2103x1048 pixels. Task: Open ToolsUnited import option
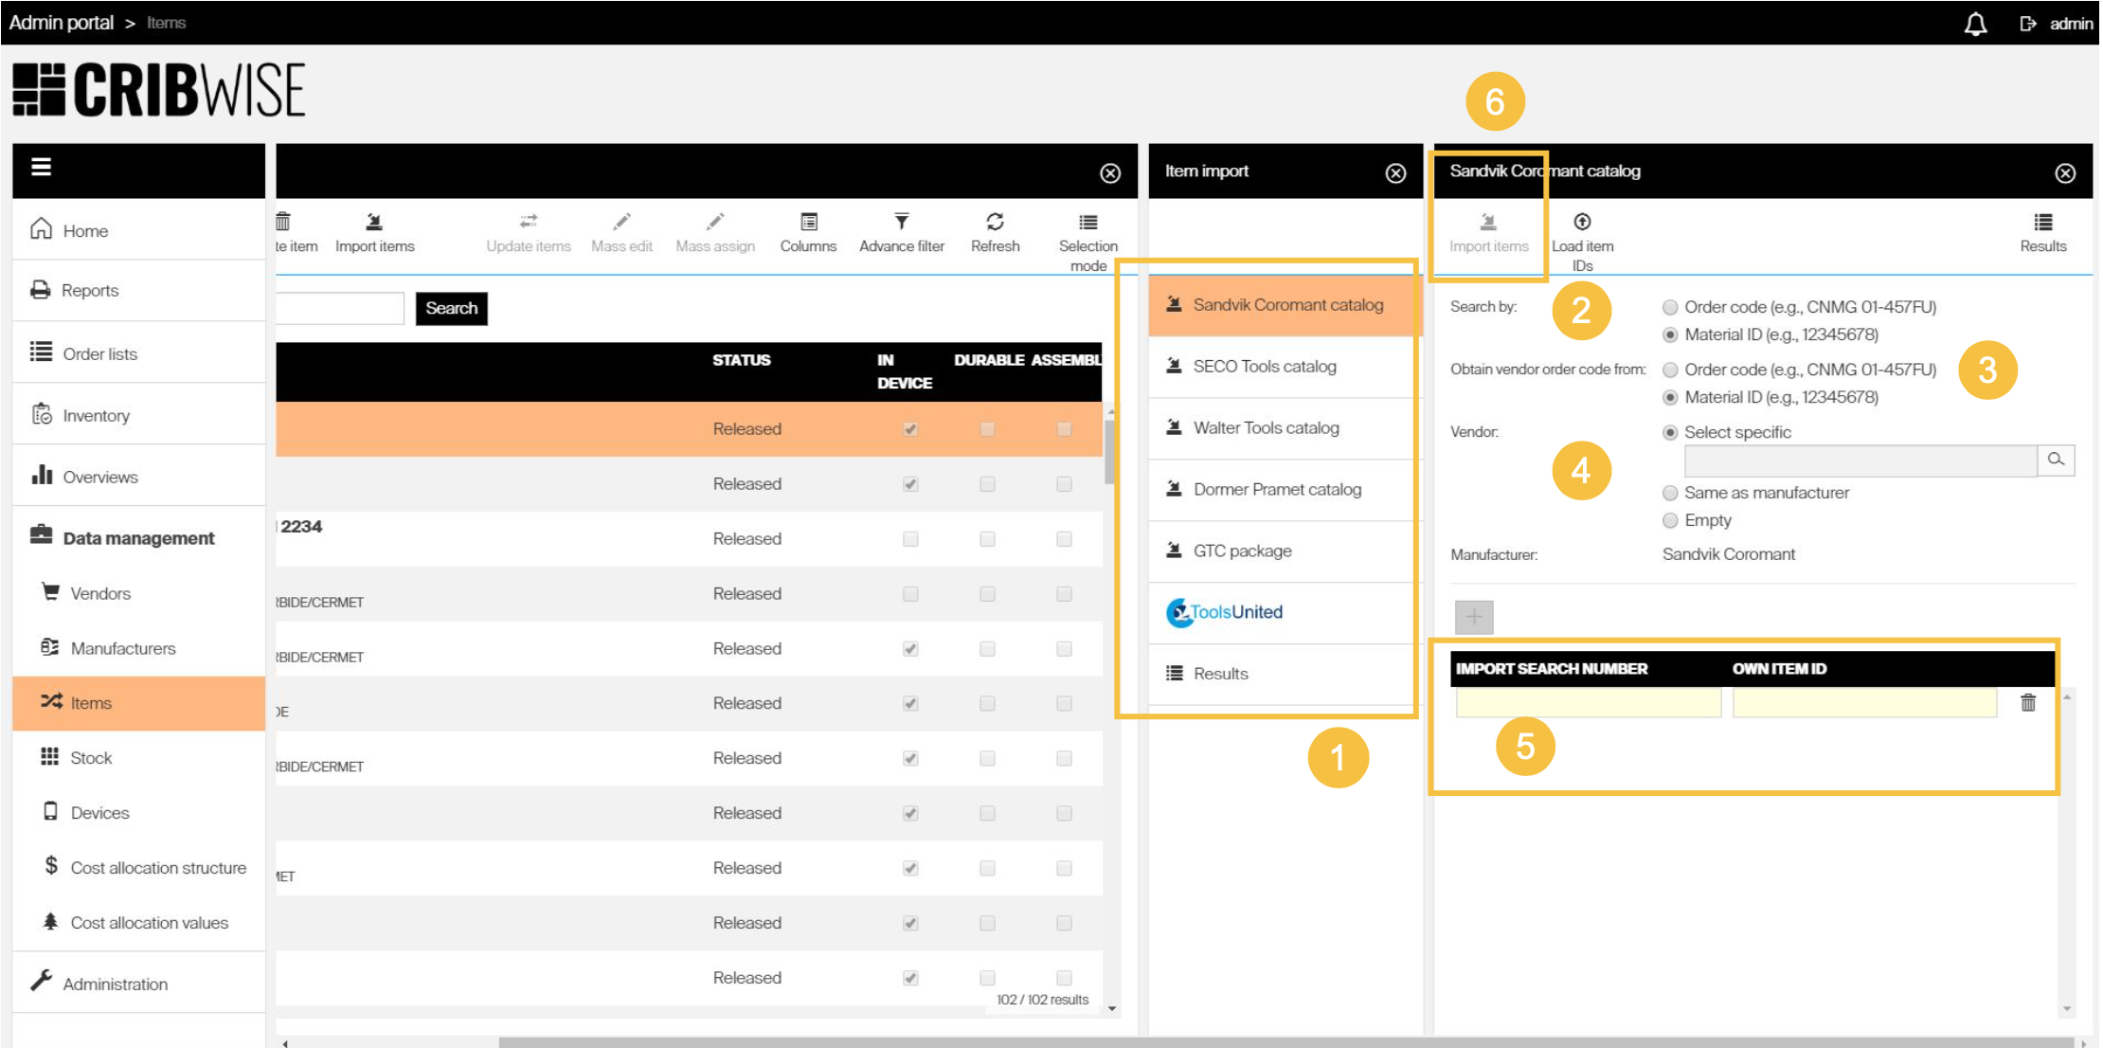1285,612
